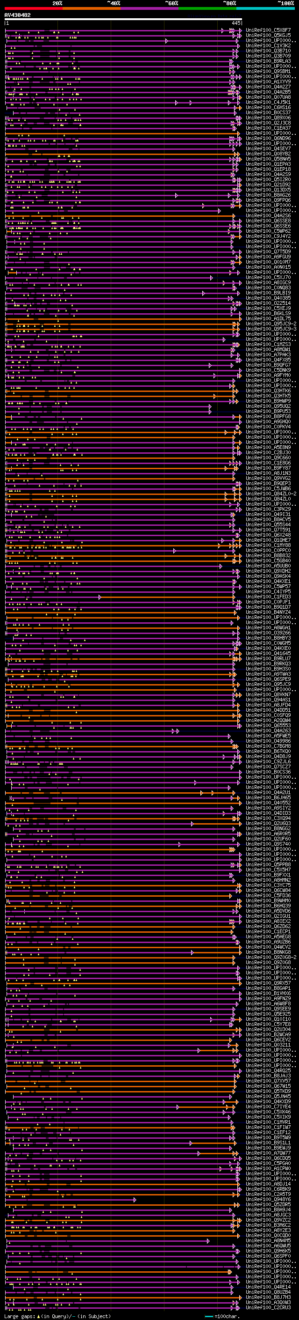Select hit UniRef100_Q9S740
Image resolution: width=299 pixels, height=1320 pixels.
268,844
